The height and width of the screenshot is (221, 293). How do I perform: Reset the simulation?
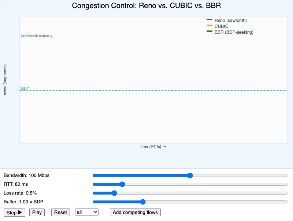(60, 213)
